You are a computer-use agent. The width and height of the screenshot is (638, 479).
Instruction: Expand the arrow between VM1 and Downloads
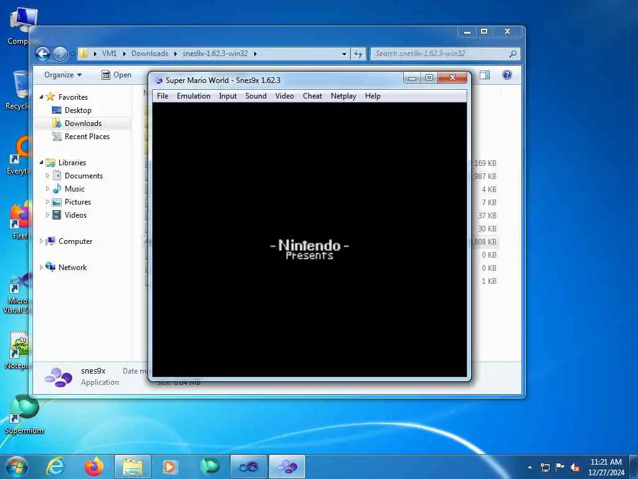pos(124,54)
